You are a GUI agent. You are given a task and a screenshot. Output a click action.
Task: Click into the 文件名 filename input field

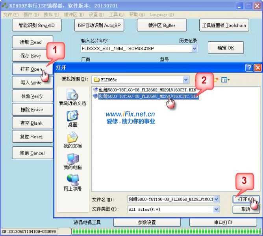[170, 199]
